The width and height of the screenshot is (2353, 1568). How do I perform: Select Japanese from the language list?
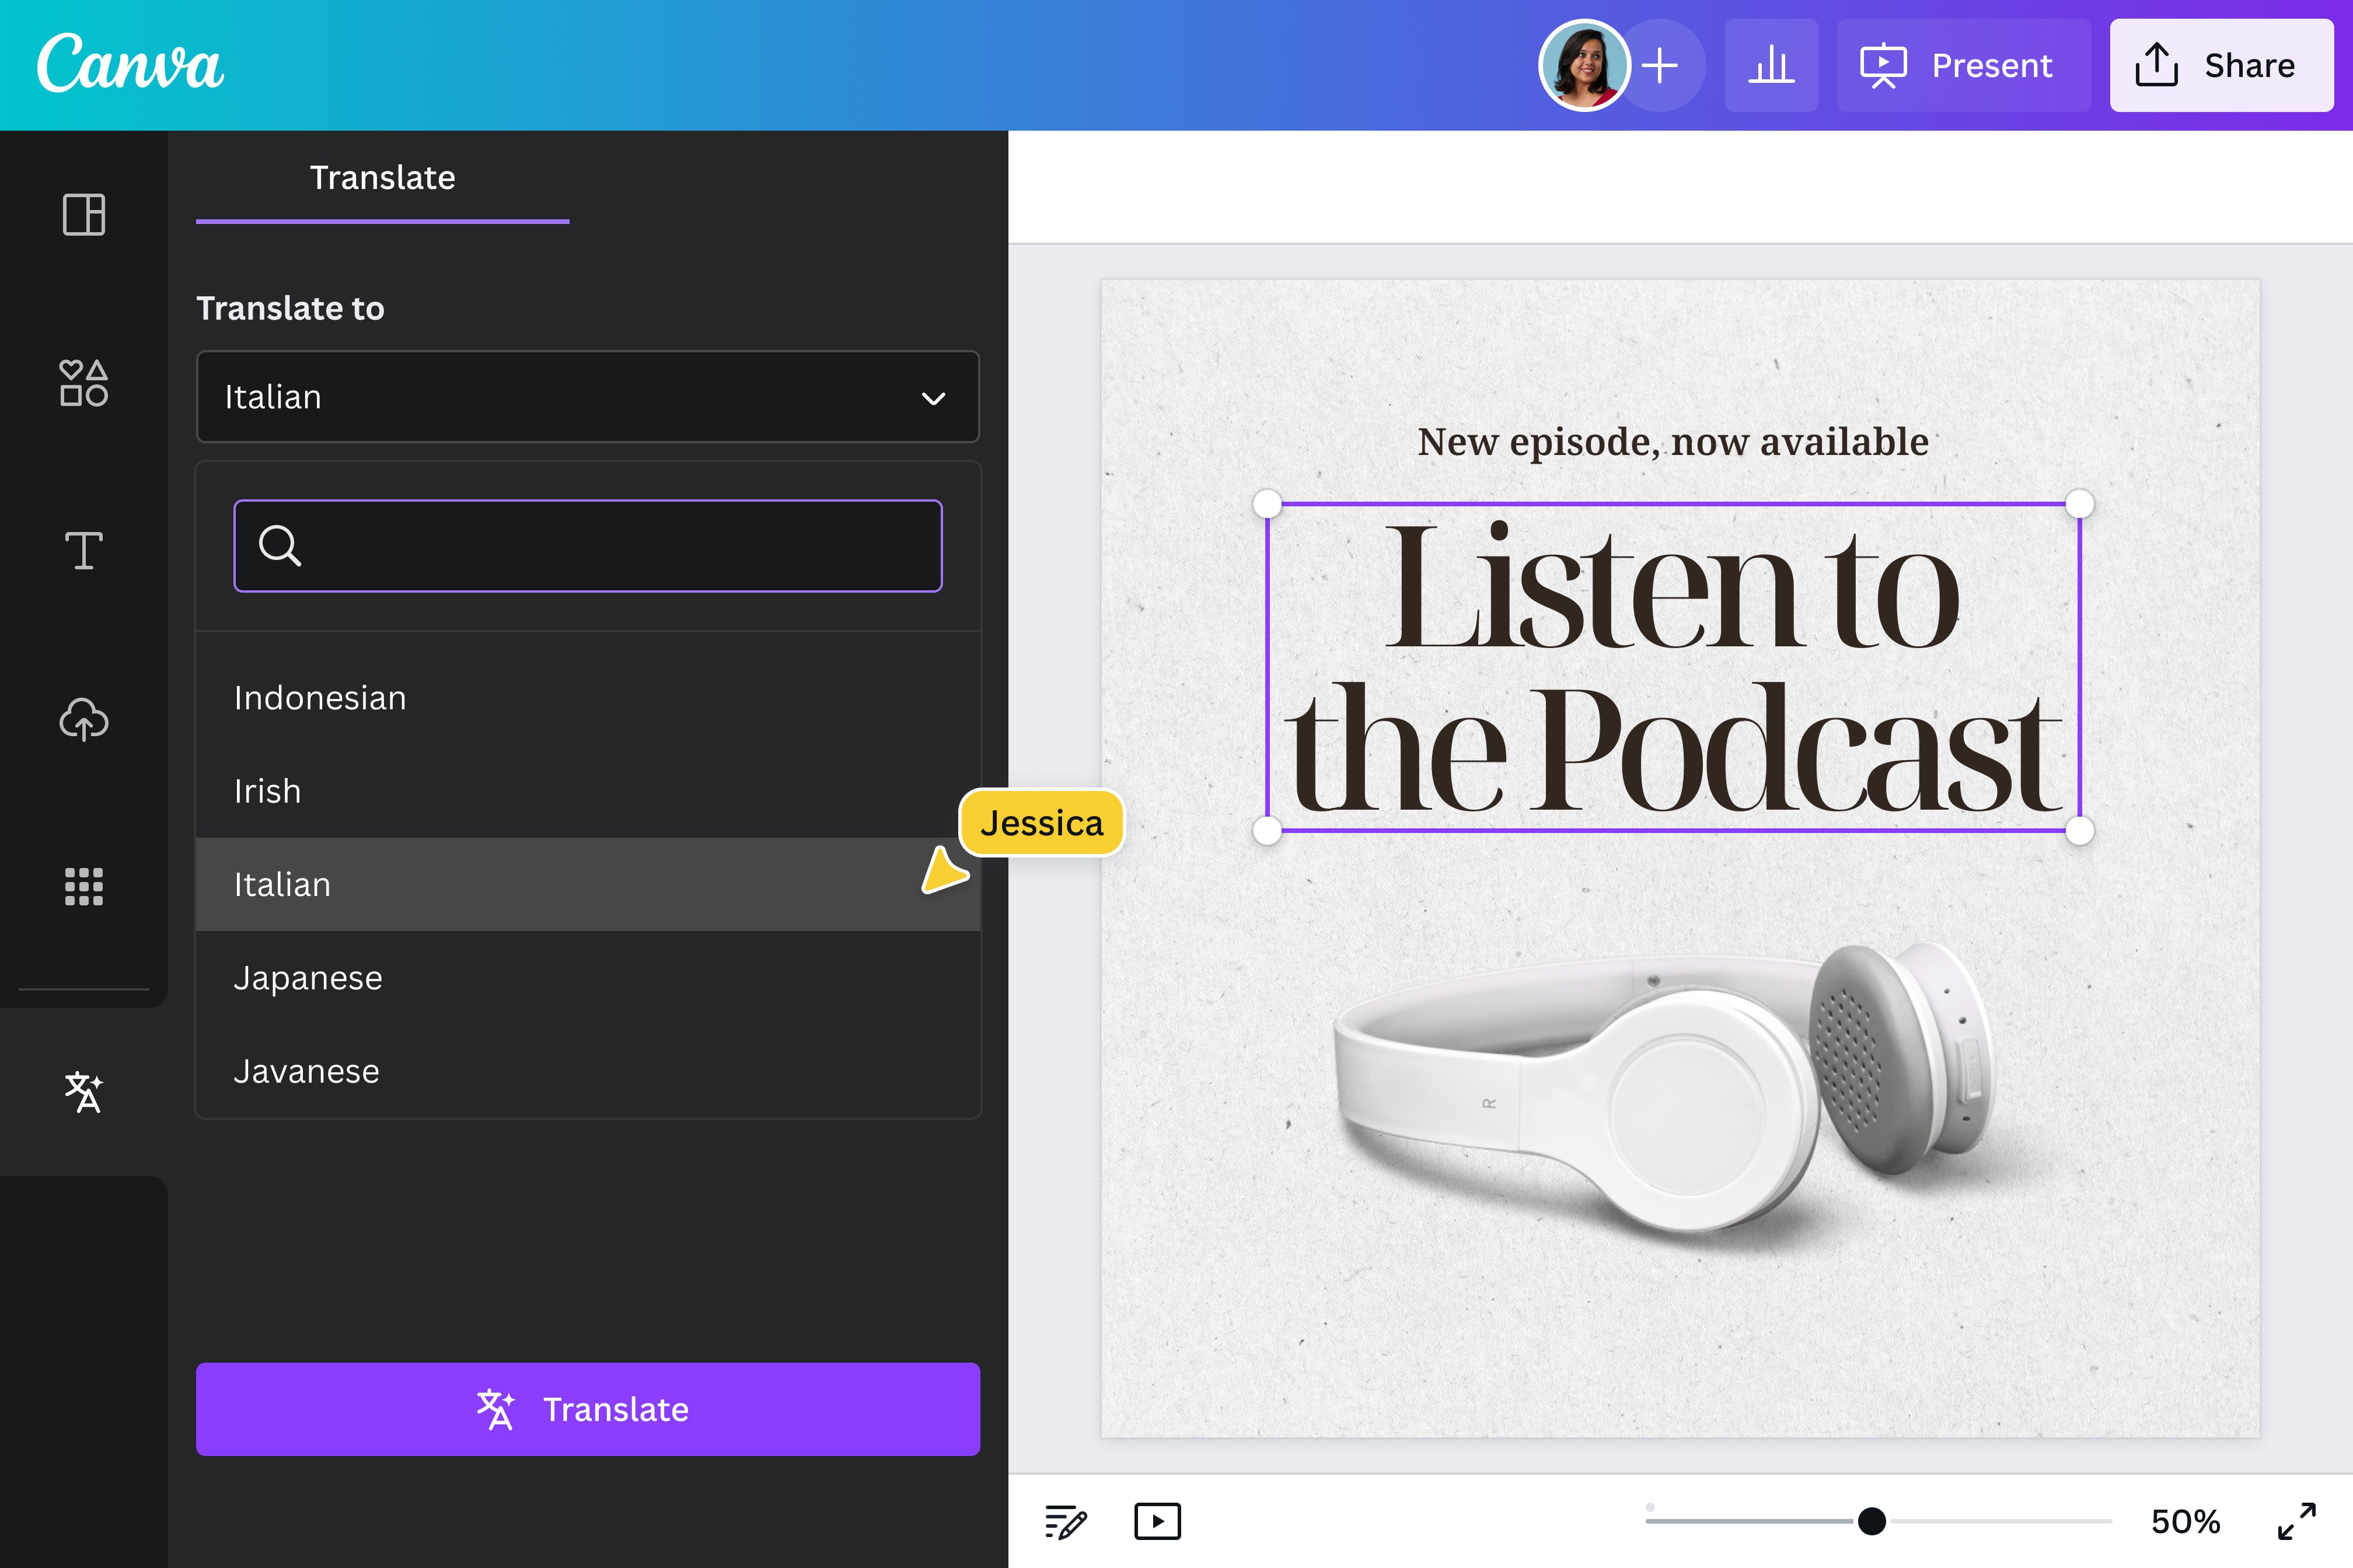308,977
